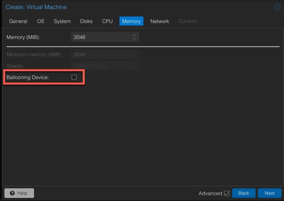This screenshot has height=201, width=284.
Task: Select the Memory tab
Action: pos(131,21)
